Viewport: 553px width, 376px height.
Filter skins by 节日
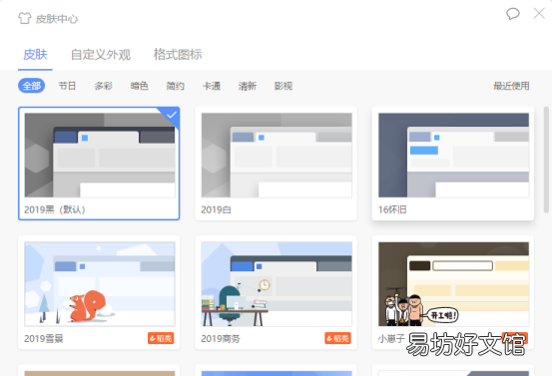click(x=67, y=86)
